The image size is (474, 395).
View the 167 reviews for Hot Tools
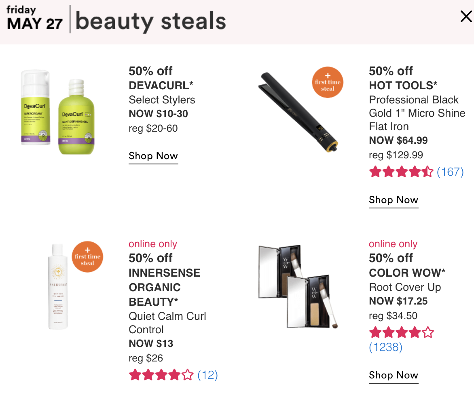pos(450,172)
